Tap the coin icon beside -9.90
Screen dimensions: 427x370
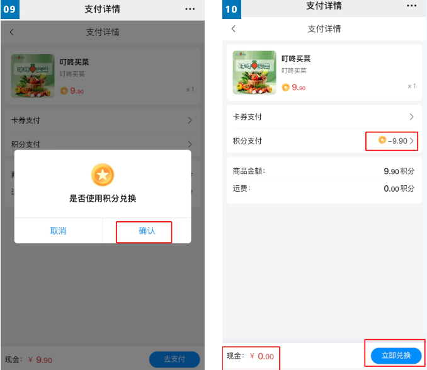[382, 140]
